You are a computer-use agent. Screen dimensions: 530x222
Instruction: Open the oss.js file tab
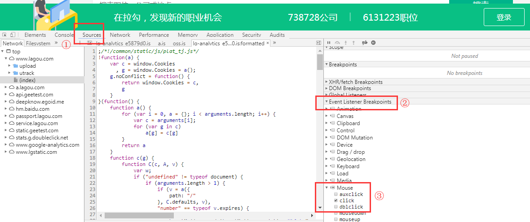click(x=179, y=43)
